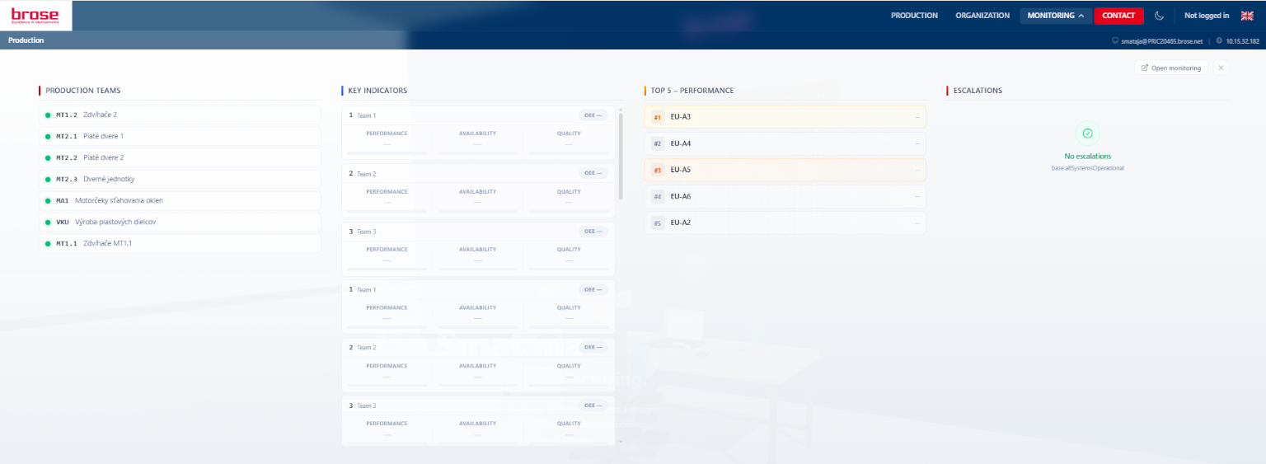Click the smataja@PRIC20465.brose.net hostname text
Image resolution: width=1266 pixels, height=464 pixels.
1162,40
